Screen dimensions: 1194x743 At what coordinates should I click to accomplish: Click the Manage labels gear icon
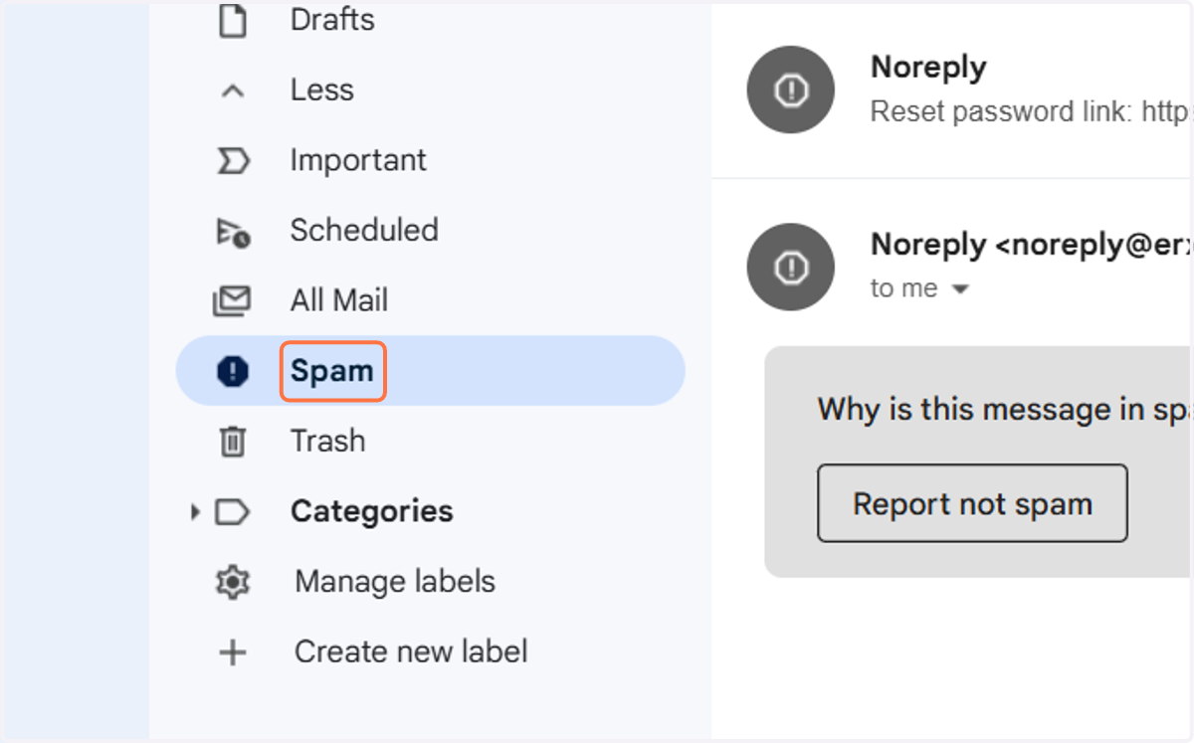click(x=232, y=582)
